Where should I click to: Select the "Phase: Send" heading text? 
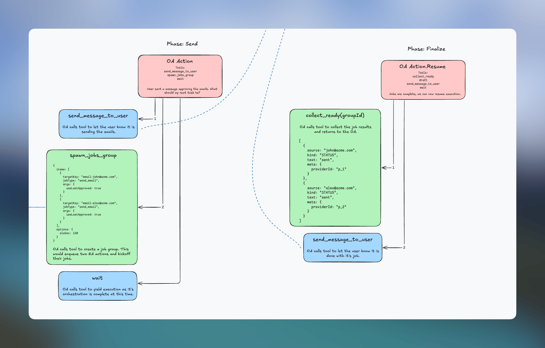[182, 44]
